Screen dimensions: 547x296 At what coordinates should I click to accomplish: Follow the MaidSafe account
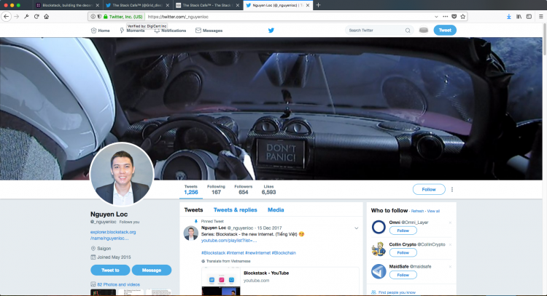pyautogui.click(x=403, y=275)
